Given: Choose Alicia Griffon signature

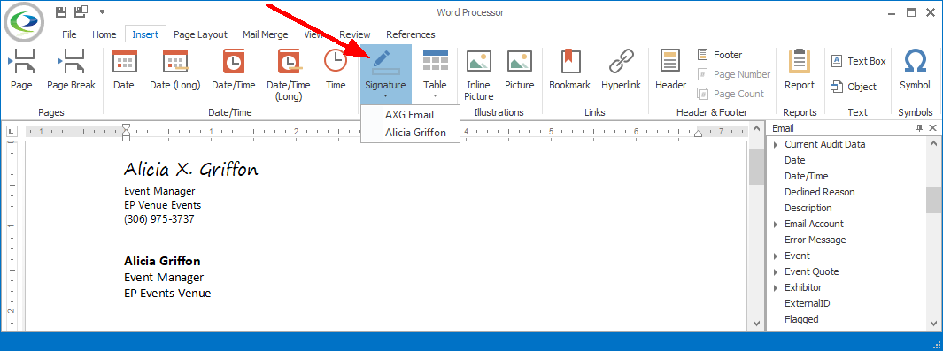Looking at the screenshot, I should pyautogui.click(x=410, y=133).
